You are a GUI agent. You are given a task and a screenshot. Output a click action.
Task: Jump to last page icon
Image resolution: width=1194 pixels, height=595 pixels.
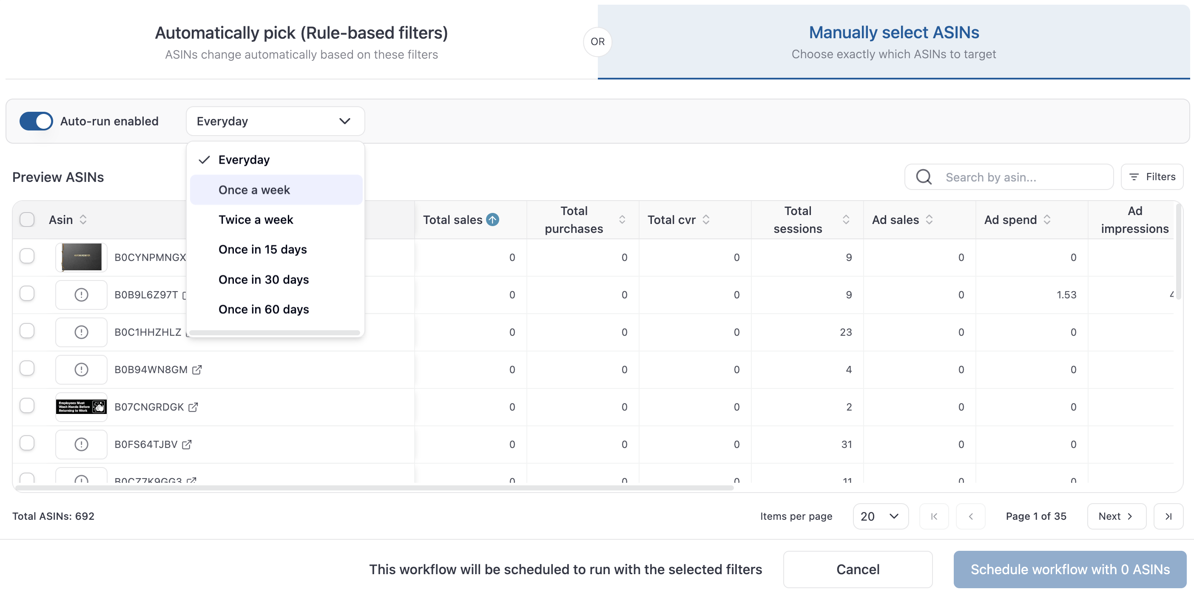tap(1168, 516)
